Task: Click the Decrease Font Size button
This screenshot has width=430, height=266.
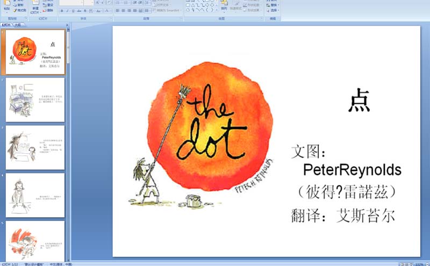Action: 103,3
